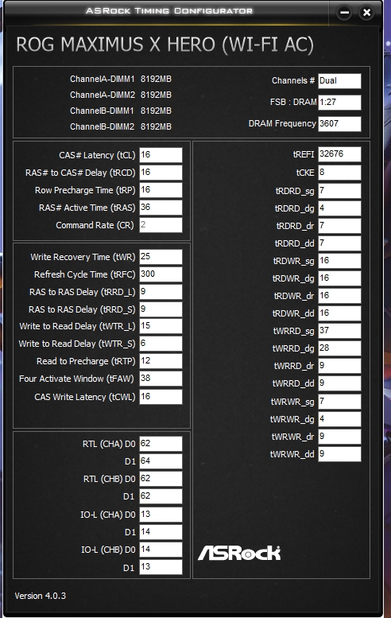Focus the tRRD_L input box
Image resolution: width=391 pixels, height=618 pixels.
[161, 292]
